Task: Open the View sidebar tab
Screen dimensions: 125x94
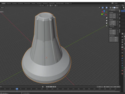Action: 120,18
